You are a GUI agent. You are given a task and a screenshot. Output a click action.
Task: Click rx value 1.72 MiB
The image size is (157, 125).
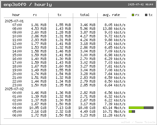point(39,115)
